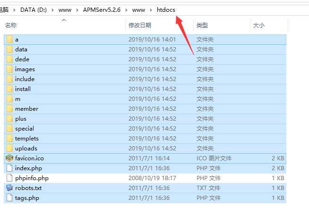The width and height of the screenshot is (309, 215).
Task: Go to 'DATA (D:)' in address bar
Action: coord(34,10)
